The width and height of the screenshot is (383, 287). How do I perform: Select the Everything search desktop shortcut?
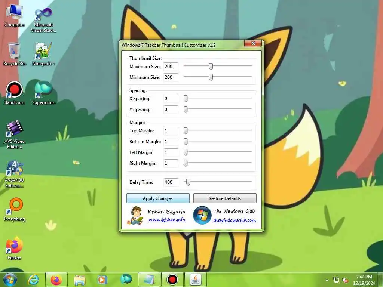(15, 210)
